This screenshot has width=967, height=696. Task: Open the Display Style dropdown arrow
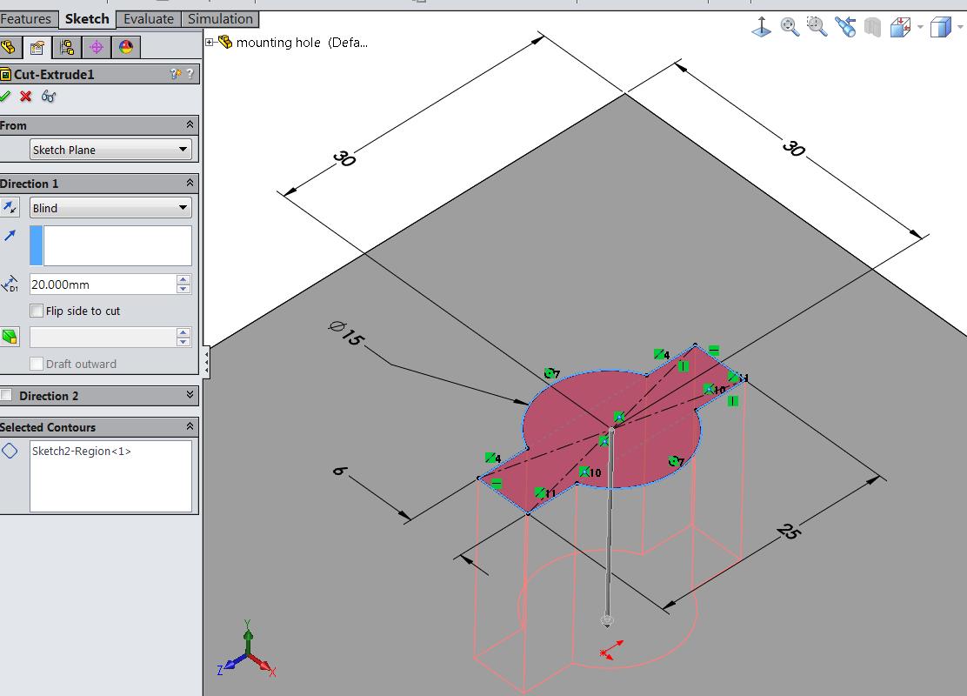(961, 29)
